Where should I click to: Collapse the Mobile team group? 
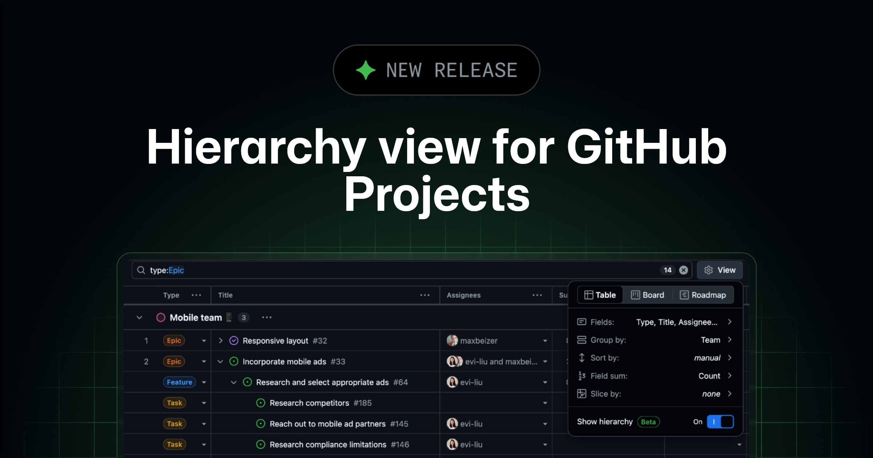(x=139, y=317)
